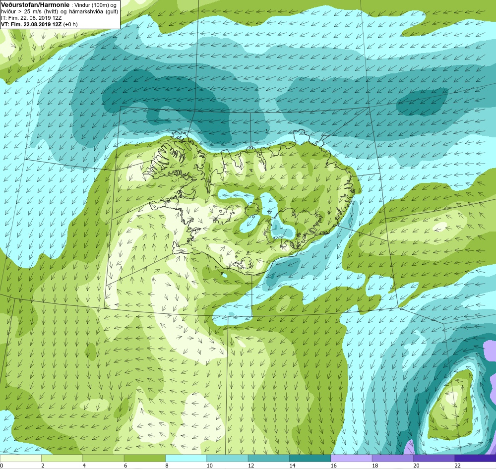Select the 20–22 m/s dark purple legend swatch
Image resolution: width=496 pixels, height=469 pixels.
tap(434, 458)
